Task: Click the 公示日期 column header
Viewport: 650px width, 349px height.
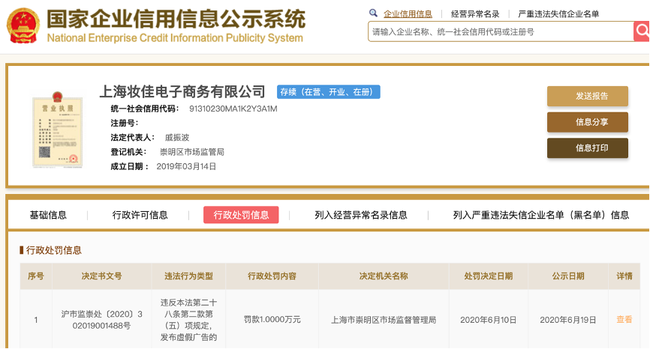Action: click(x=568, y=276)
